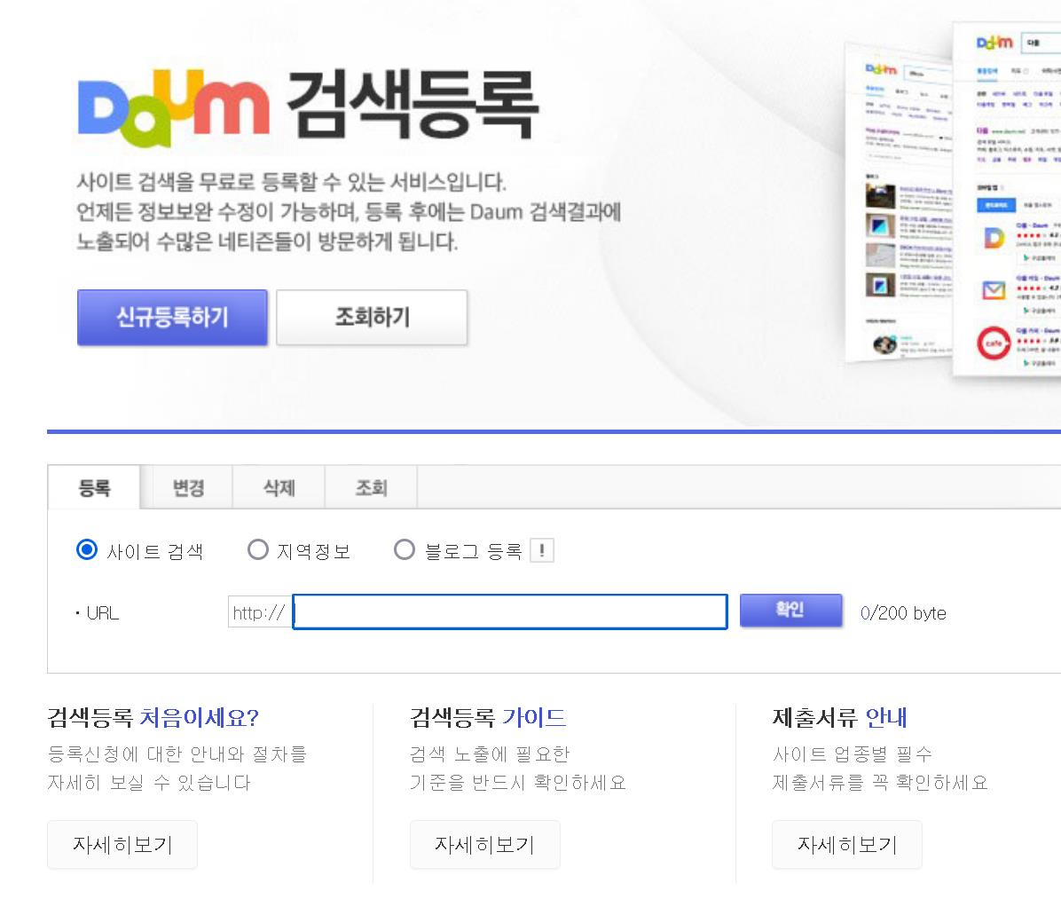This screenshot has height=923, width=1061.
Task: Click the Daum logo
Action: [x=174, y=108]
